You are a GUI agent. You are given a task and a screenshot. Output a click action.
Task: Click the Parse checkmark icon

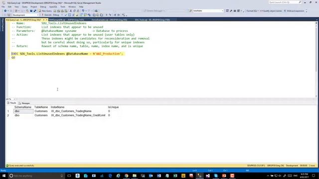65,15
